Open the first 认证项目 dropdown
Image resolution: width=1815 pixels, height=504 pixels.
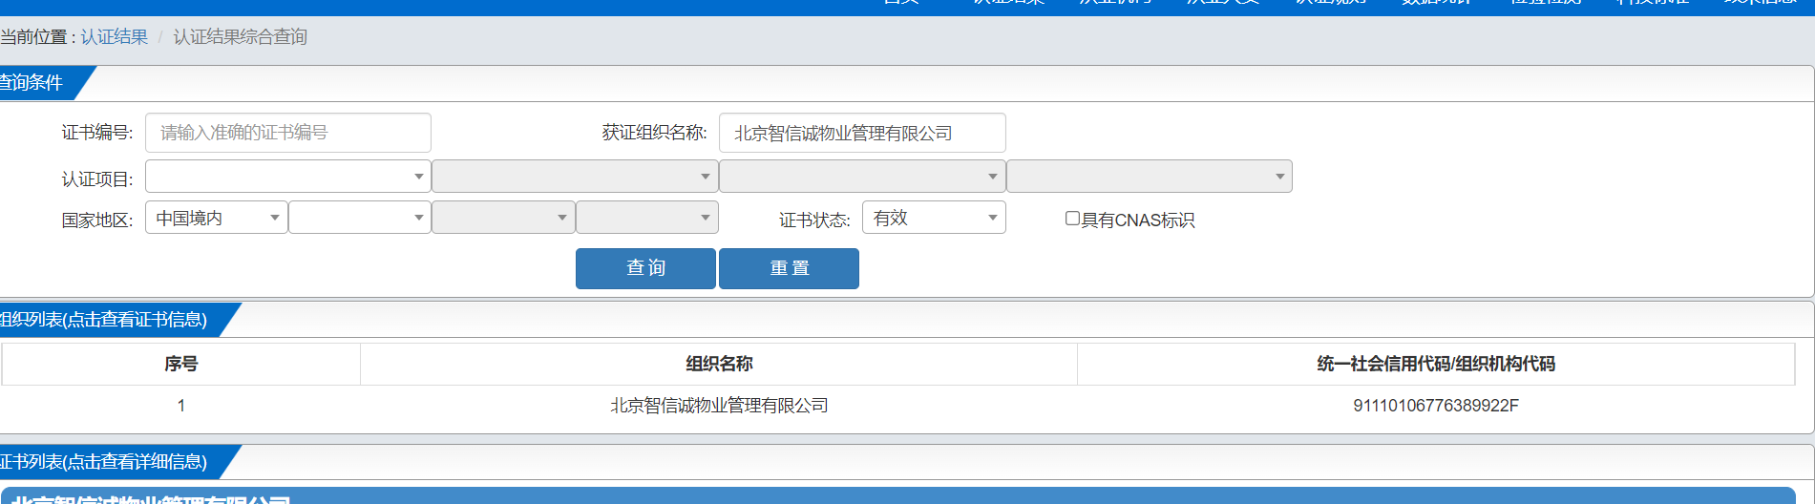click(x=288, y=177)
